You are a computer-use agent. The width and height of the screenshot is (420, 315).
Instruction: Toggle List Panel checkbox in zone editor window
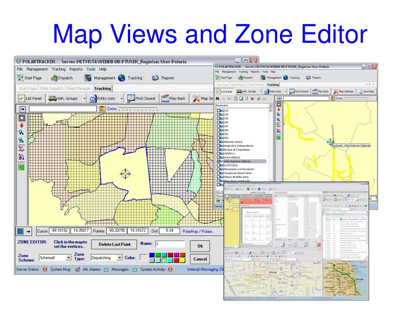[x=21, y=98]
